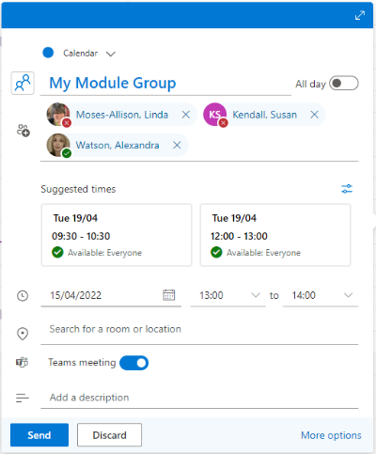Discard the meeting draft

coord(109,435)
